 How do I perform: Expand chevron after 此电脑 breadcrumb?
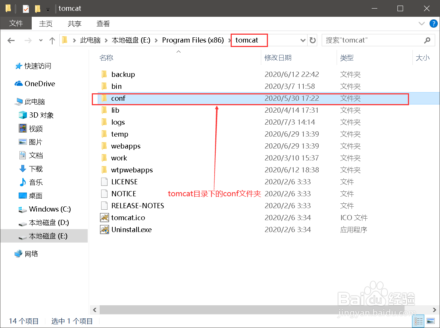tap(106, 40)
